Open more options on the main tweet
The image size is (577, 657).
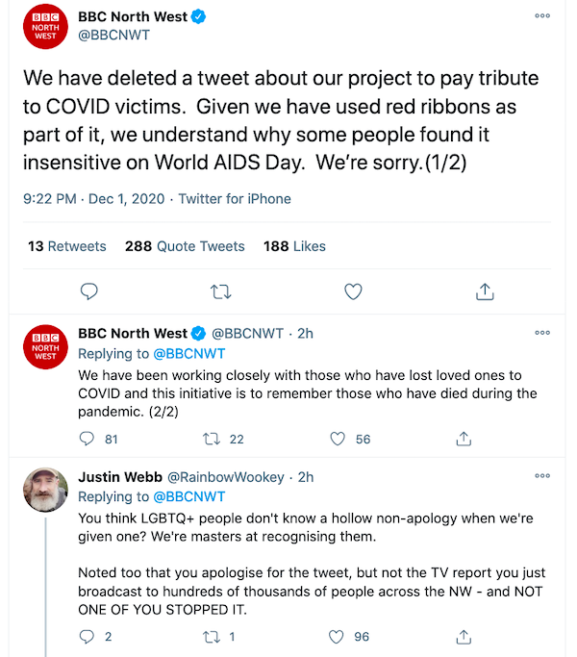click(x=542, y=16)
